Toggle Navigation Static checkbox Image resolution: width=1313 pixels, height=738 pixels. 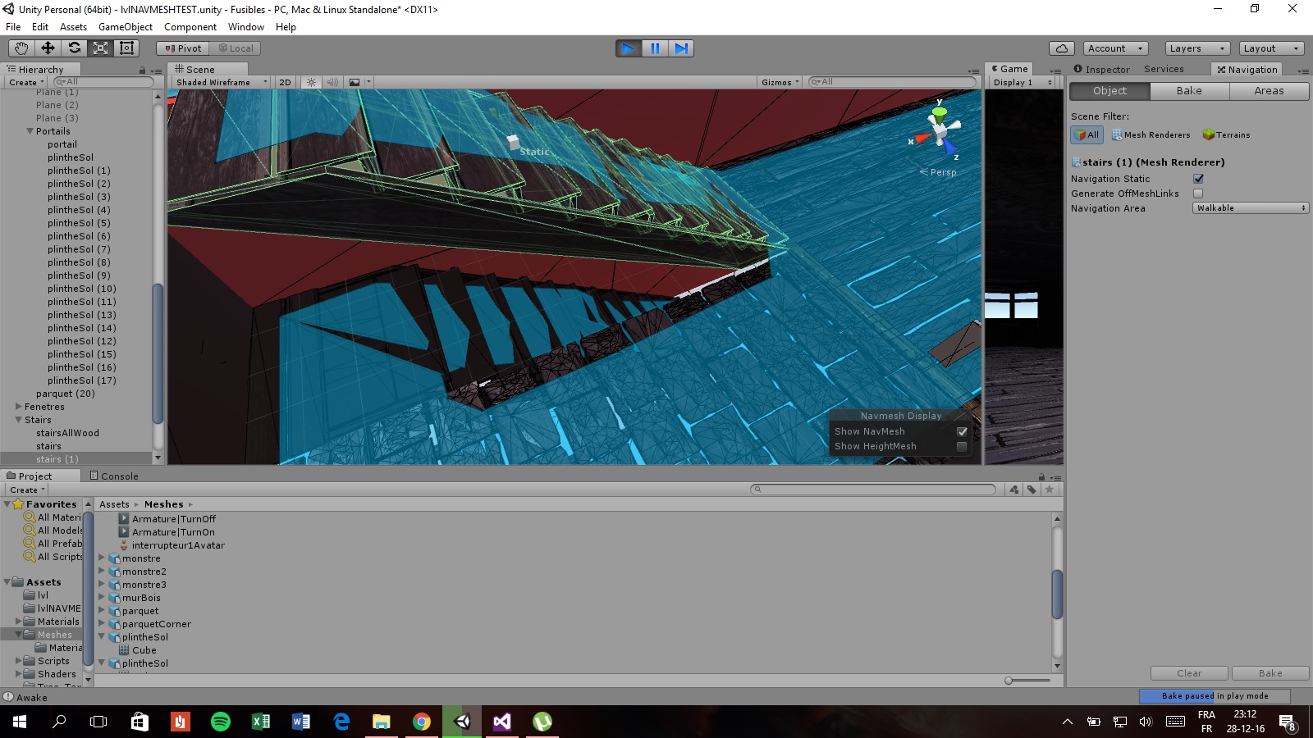1198,179
